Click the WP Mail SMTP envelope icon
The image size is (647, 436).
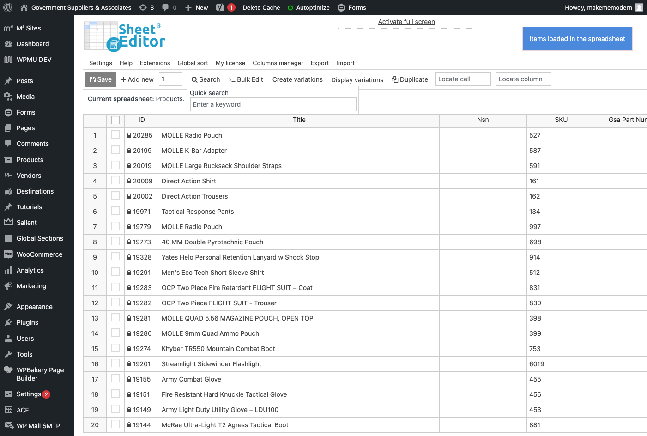pos(9,426)
